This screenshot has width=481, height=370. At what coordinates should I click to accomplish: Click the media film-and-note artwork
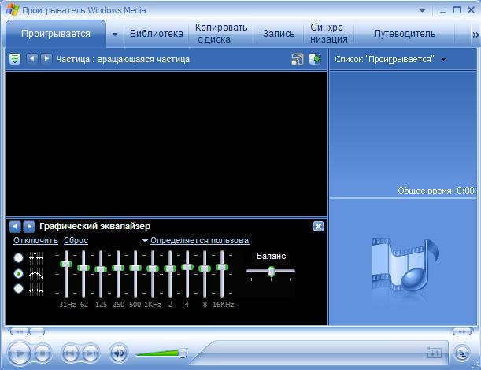(x=405, y=265)
